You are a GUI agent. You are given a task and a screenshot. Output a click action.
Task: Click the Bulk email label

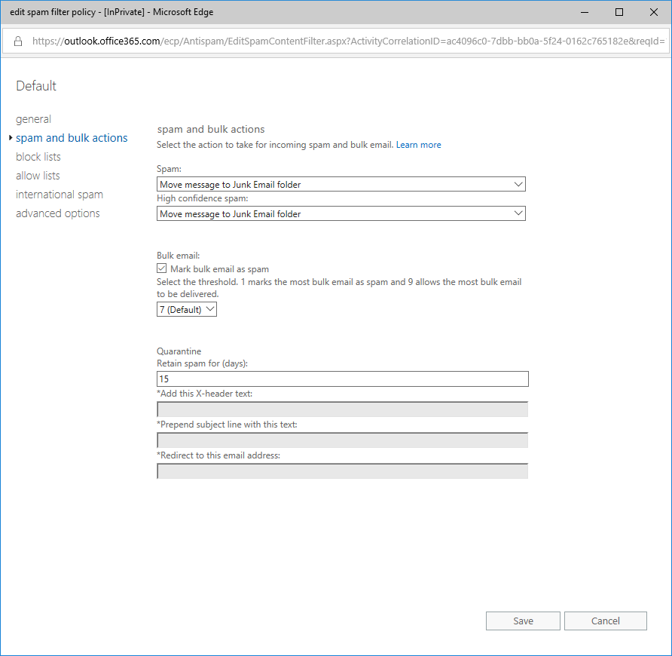[x=179, y=256]
